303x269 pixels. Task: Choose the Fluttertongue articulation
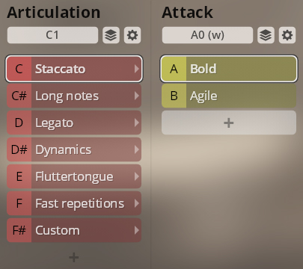(x=74, y=176)
